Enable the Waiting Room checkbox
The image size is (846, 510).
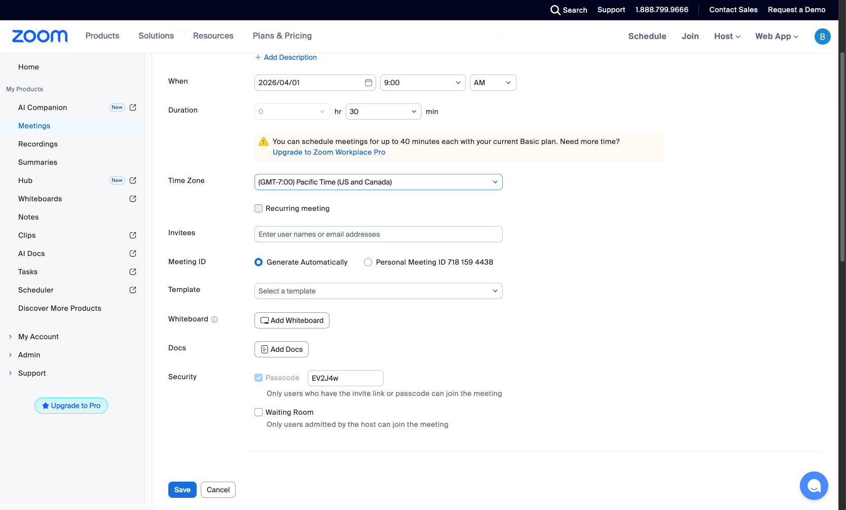point(259,412)
